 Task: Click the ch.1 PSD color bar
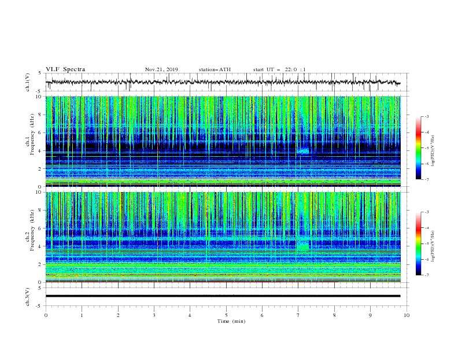coord(418,148)
